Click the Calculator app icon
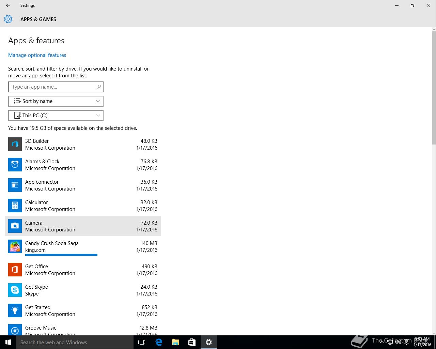 pyautogui.click(x=15, y=206)
